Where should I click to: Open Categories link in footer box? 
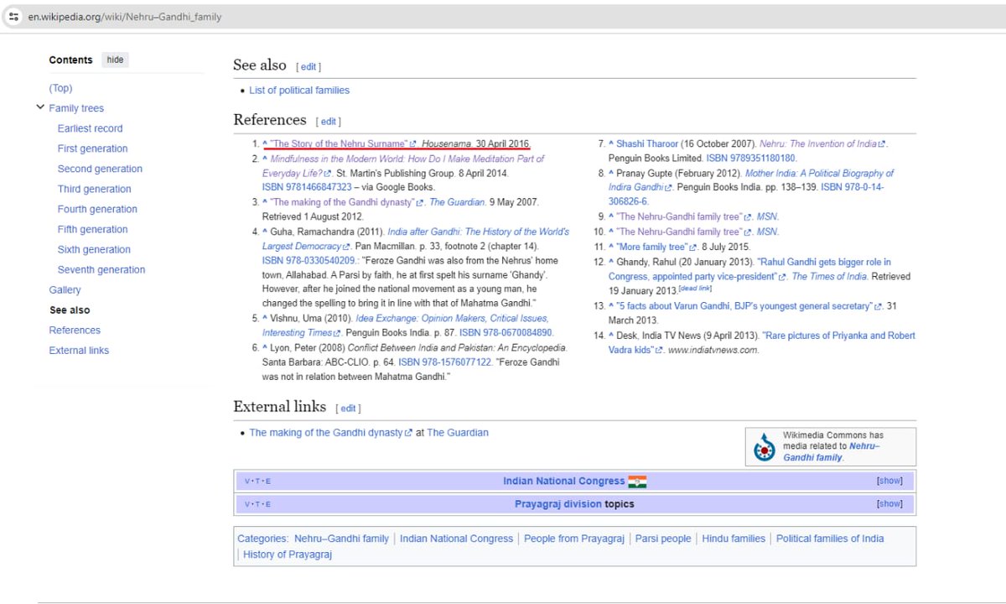[262, 539]
